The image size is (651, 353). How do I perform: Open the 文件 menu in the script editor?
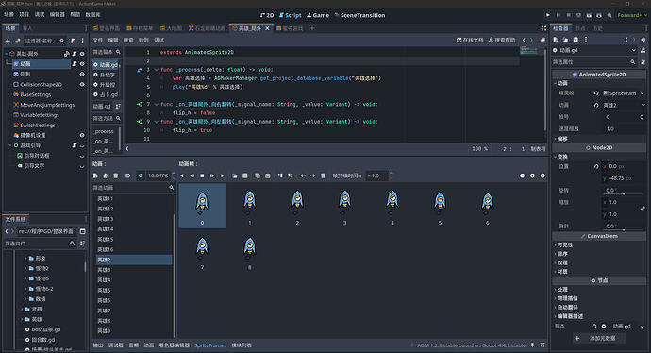(x=97, y=41)
